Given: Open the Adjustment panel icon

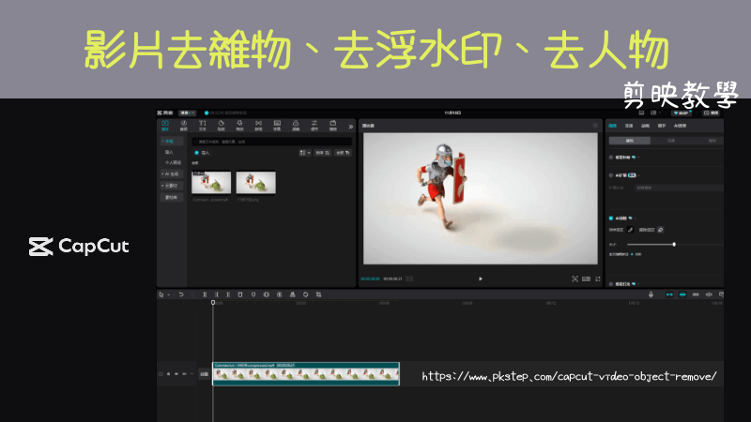Looking at the screenshot, I should coord(314,126).
